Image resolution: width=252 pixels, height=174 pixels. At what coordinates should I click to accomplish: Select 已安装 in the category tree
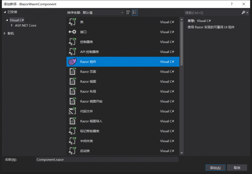[12, 12]
